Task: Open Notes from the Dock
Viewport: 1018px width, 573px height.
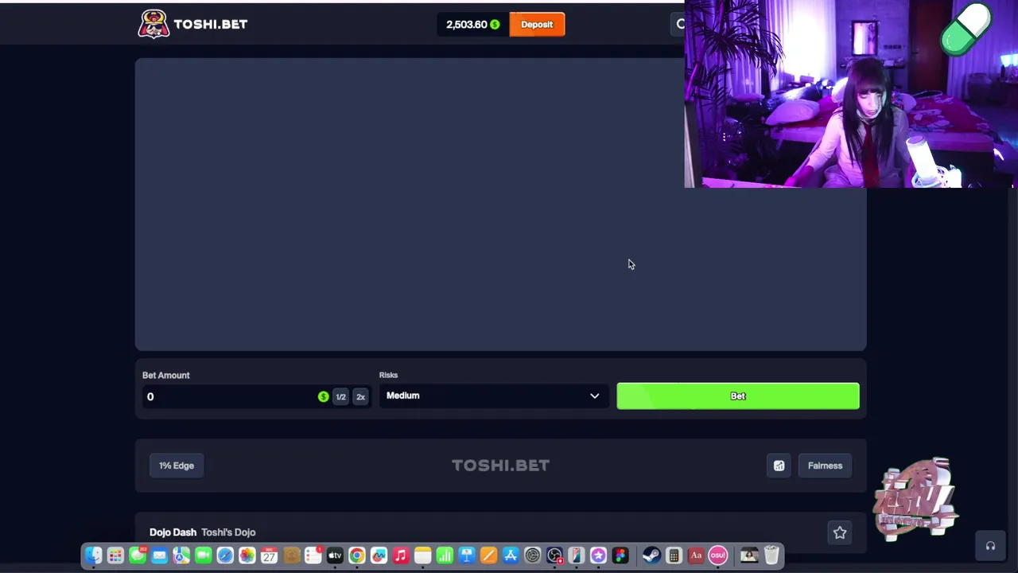Action: click(422, 555)
